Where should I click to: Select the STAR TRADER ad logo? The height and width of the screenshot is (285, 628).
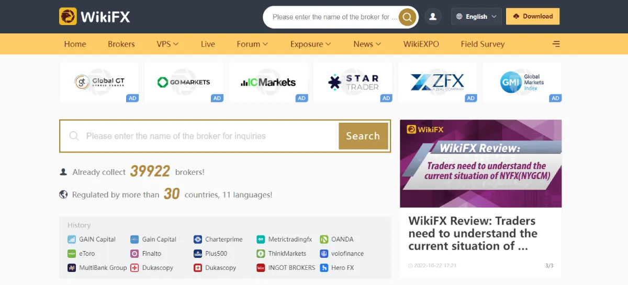(x=353, y=82)
